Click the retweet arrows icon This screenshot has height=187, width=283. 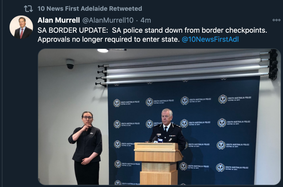[x=28, y=8]
